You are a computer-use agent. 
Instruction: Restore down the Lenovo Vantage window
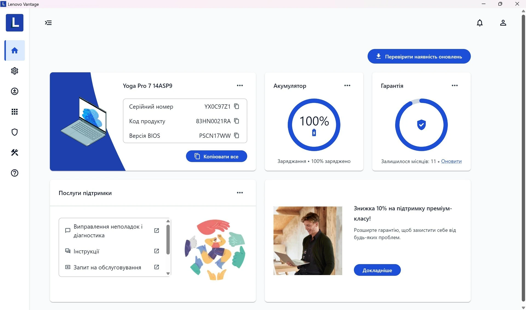pyautogui.click(x=500, y=4)
